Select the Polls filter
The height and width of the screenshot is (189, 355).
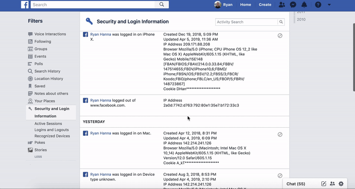tap(39, 64)
